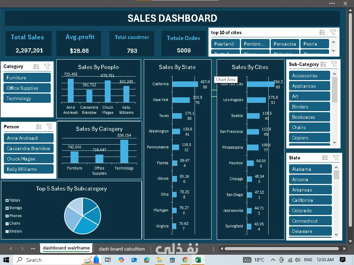354x265 pixels.
Task: Click horizontal scrollbar right arrow
Action: (344, 248)
